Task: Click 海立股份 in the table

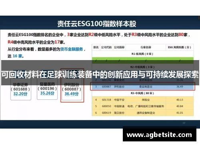Action: (119, 113)
